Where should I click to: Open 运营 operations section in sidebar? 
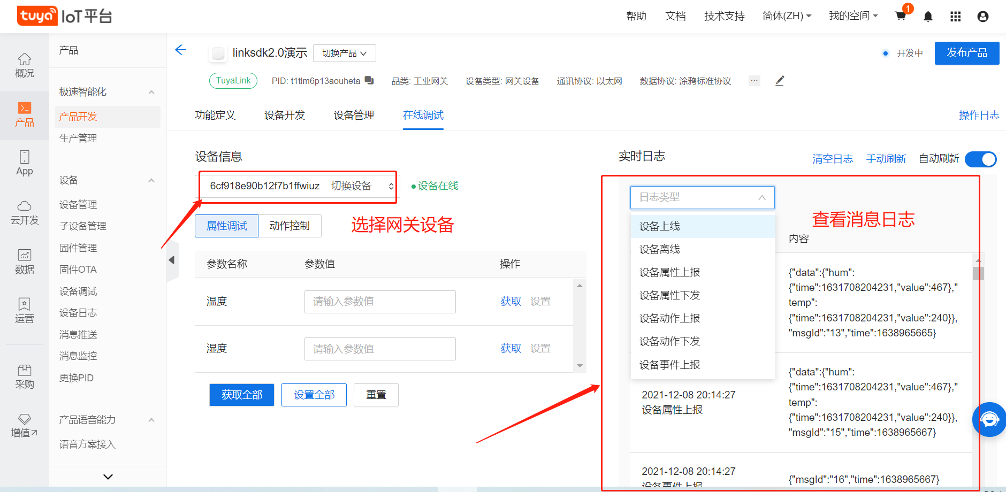tap(25, 311)
